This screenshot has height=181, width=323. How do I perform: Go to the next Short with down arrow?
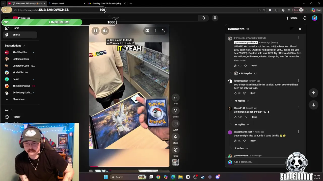click(x=313, y=105)
